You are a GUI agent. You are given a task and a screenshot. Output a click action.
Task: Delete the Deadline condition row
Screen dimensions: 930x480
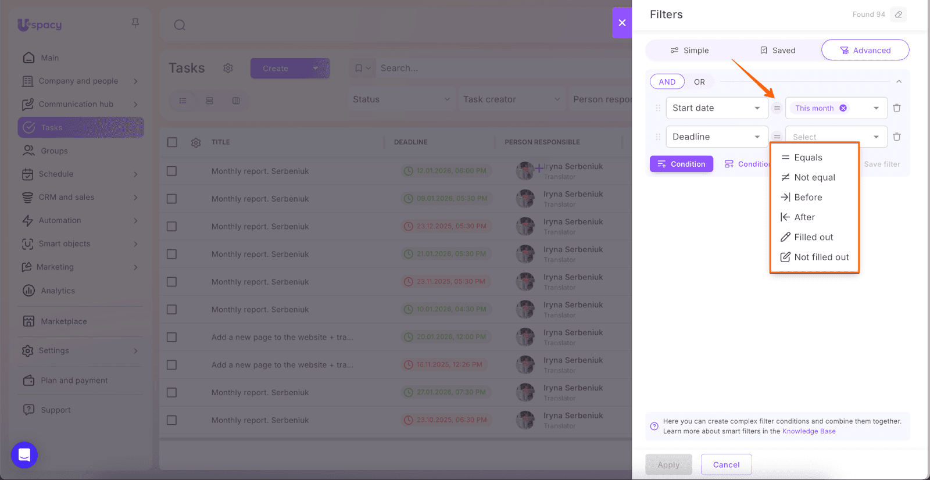(x=897, y=137)
